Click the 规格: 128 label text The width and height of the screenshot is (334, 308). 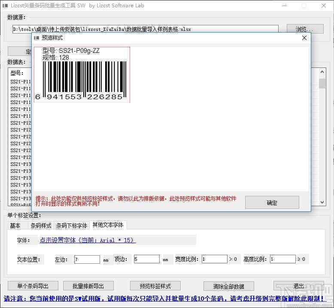click(x=56, y=57)
